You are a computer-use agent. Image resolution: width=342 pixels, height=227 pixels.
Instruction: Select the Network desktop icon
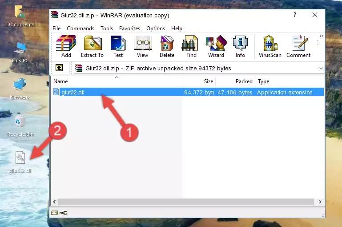[20, 89]
